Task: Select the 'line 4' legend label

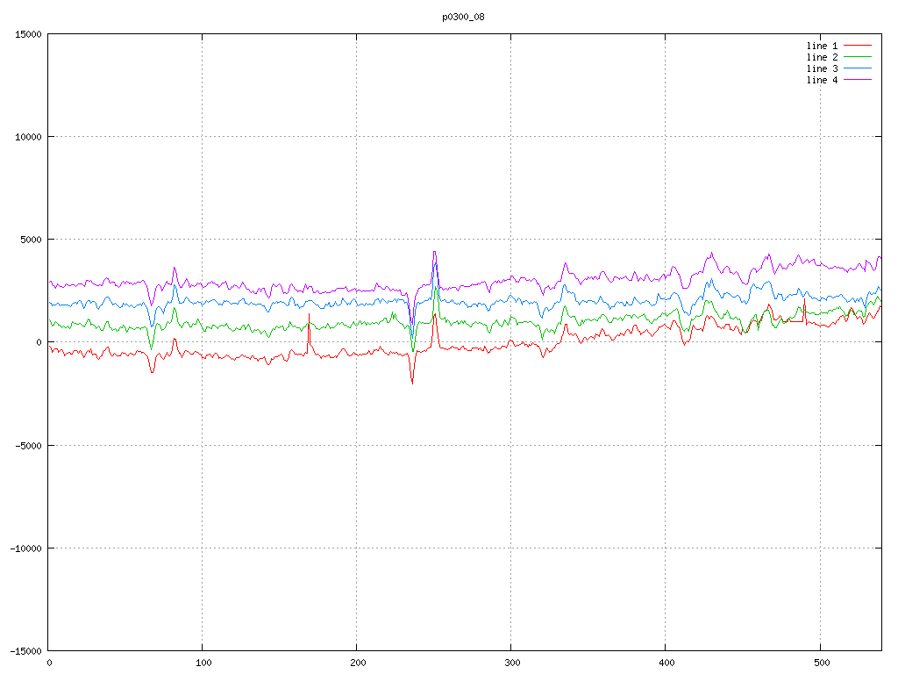Action: (x=822, y=80)
